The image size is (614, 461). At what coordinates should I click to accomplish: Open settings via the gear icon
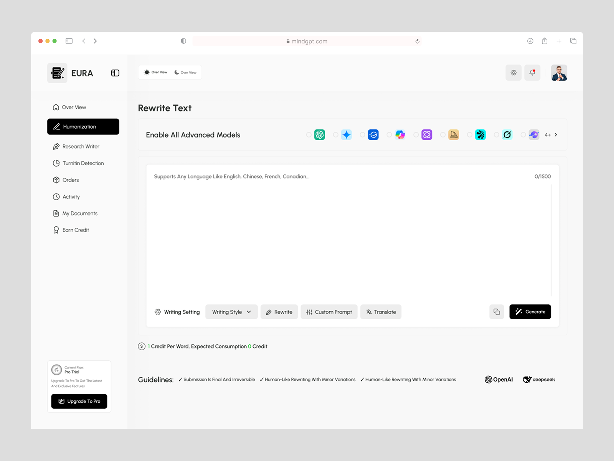[x=513, y=73]
